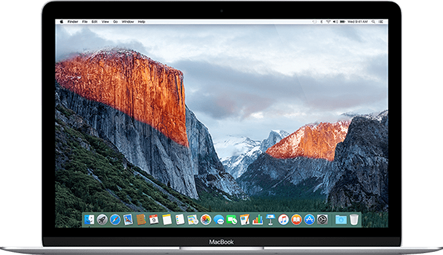The height and width of the screenshot is (255, 443).
Task: Open Pages document icon in Dock
Action: click(x=245, y=219)
